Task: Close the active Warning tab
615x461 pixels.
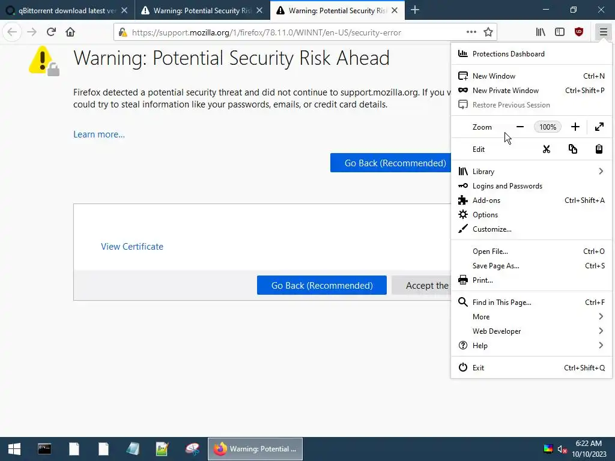Action: click(x=395, y=11)
